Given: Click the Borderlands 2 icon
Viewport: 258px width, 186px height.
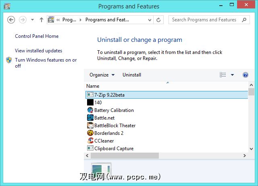Looking at the screenshot, I should [x=90, y=133].
